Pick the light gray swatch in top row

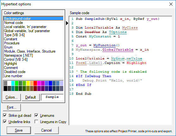(x=5, y=83)
